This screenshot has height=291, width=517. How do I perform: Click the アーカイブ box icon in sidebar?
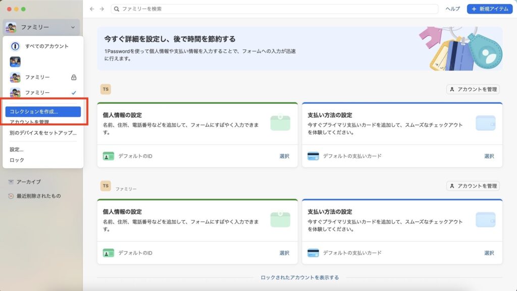pyautogui.click(x=11, y=182)
